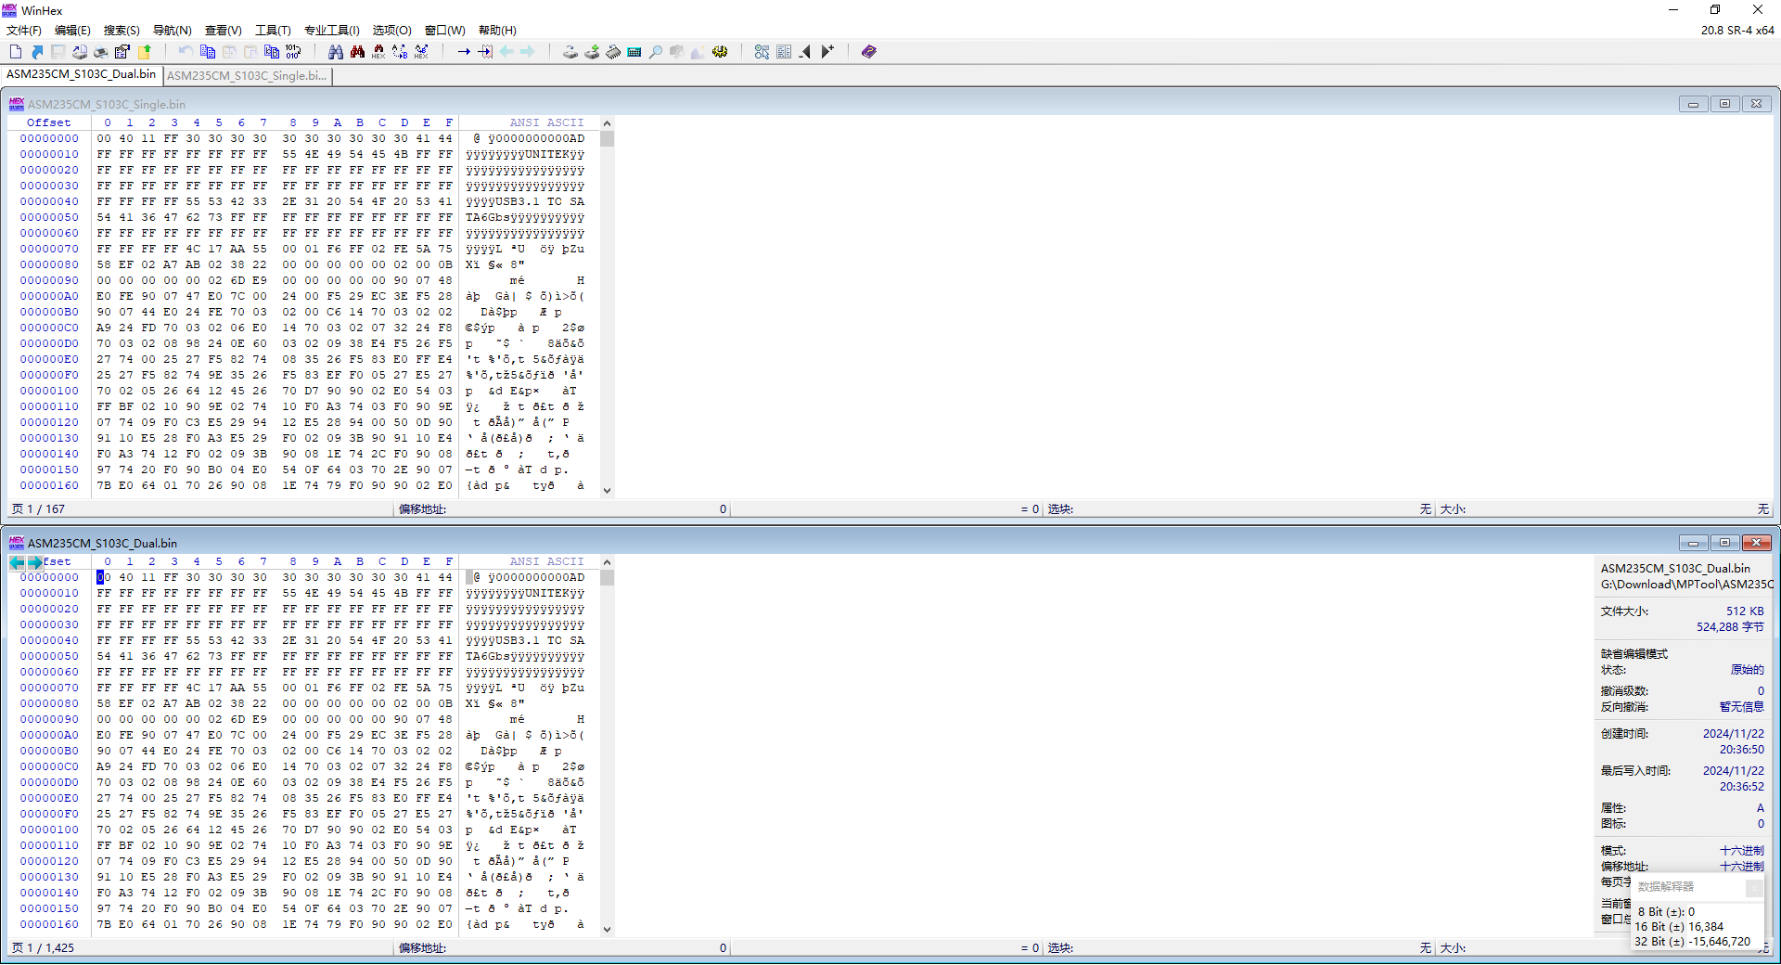1781x965 pixels.
Task: Click the forward navigation arrow in Dual.bin window
Action: [35, 562]
